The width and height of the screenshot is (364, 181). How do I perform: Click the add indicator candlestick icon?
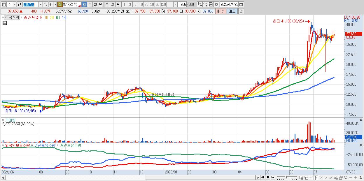pos(199,4)
